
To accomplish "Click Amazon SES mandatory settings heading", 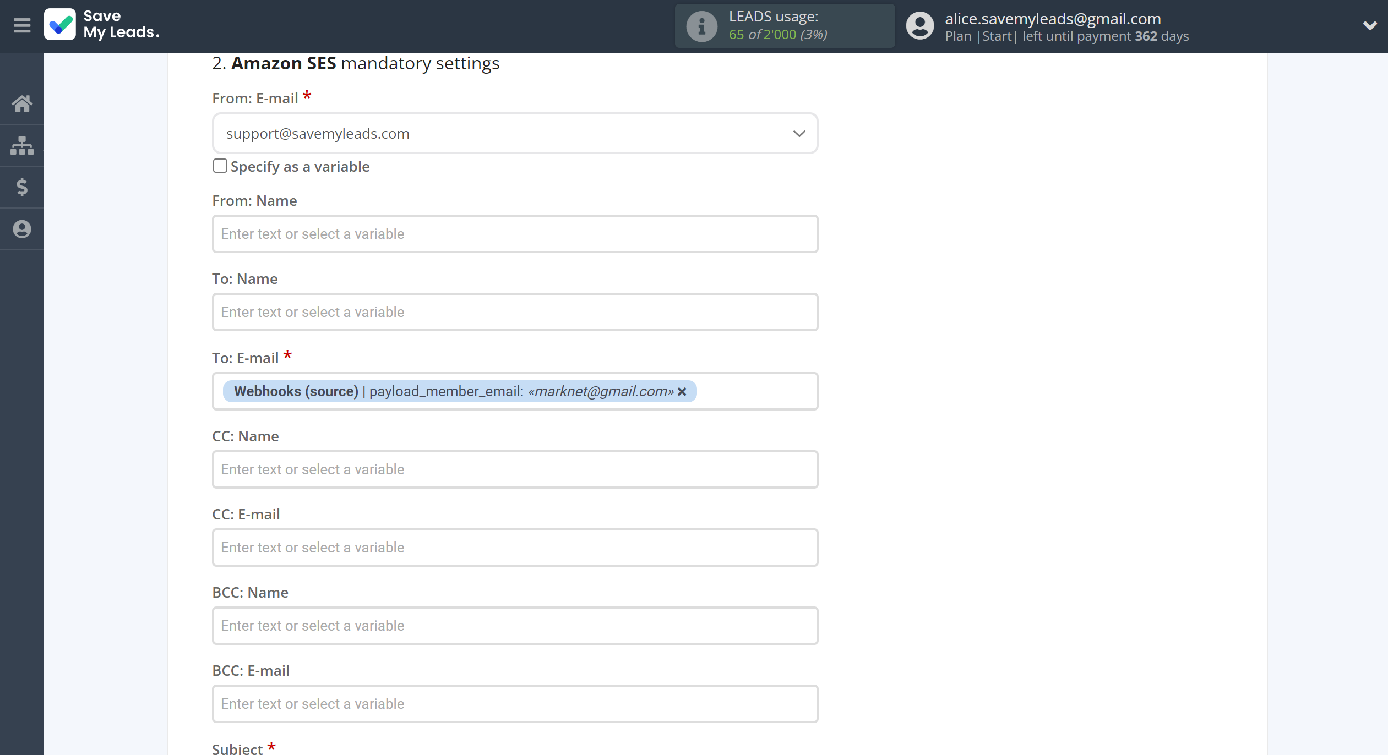I will (x=356, y=63).
